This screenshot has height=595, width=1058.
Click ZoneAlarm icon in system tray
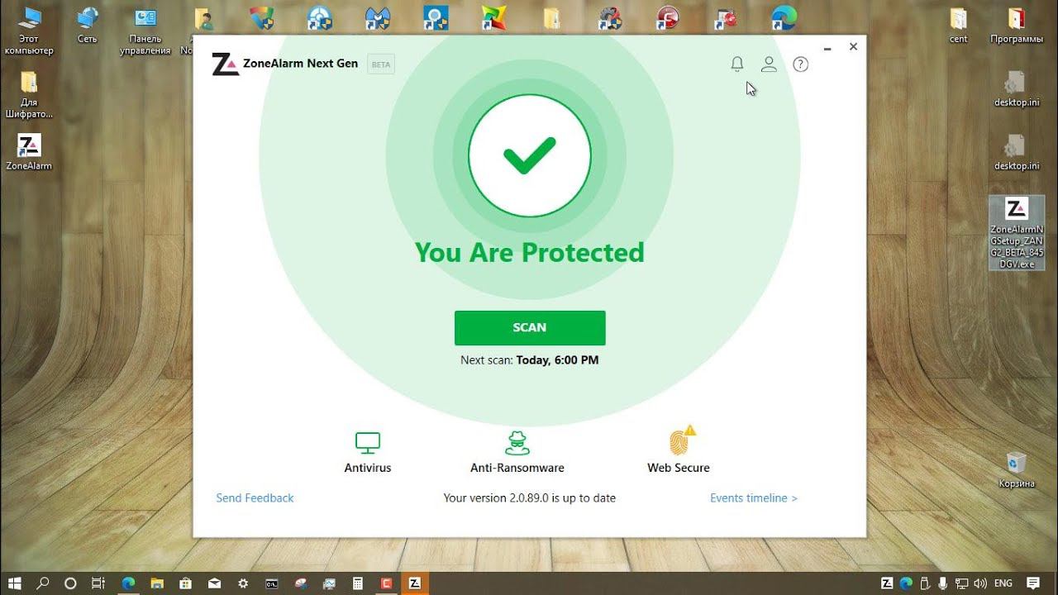click(887, 583)
